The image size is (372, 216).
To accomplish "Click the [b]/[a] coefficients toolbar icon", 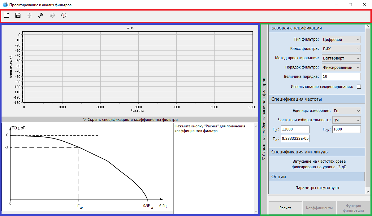I will pyautogui.click(x=30, y=15).
